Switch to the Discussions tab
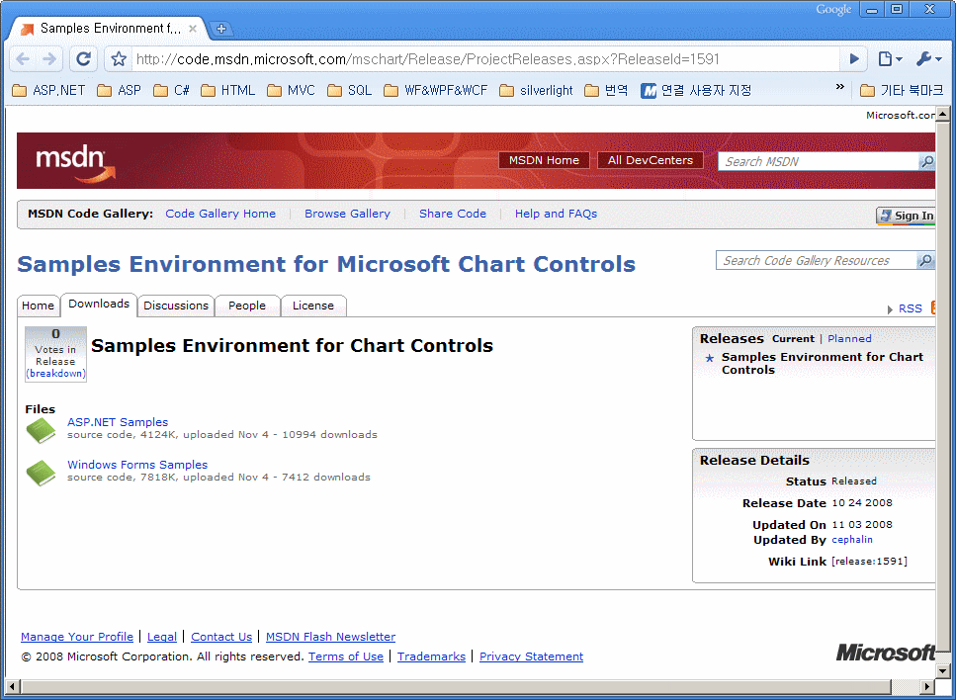956x700 pixels. pyautogui.click(x=176, y=306)
